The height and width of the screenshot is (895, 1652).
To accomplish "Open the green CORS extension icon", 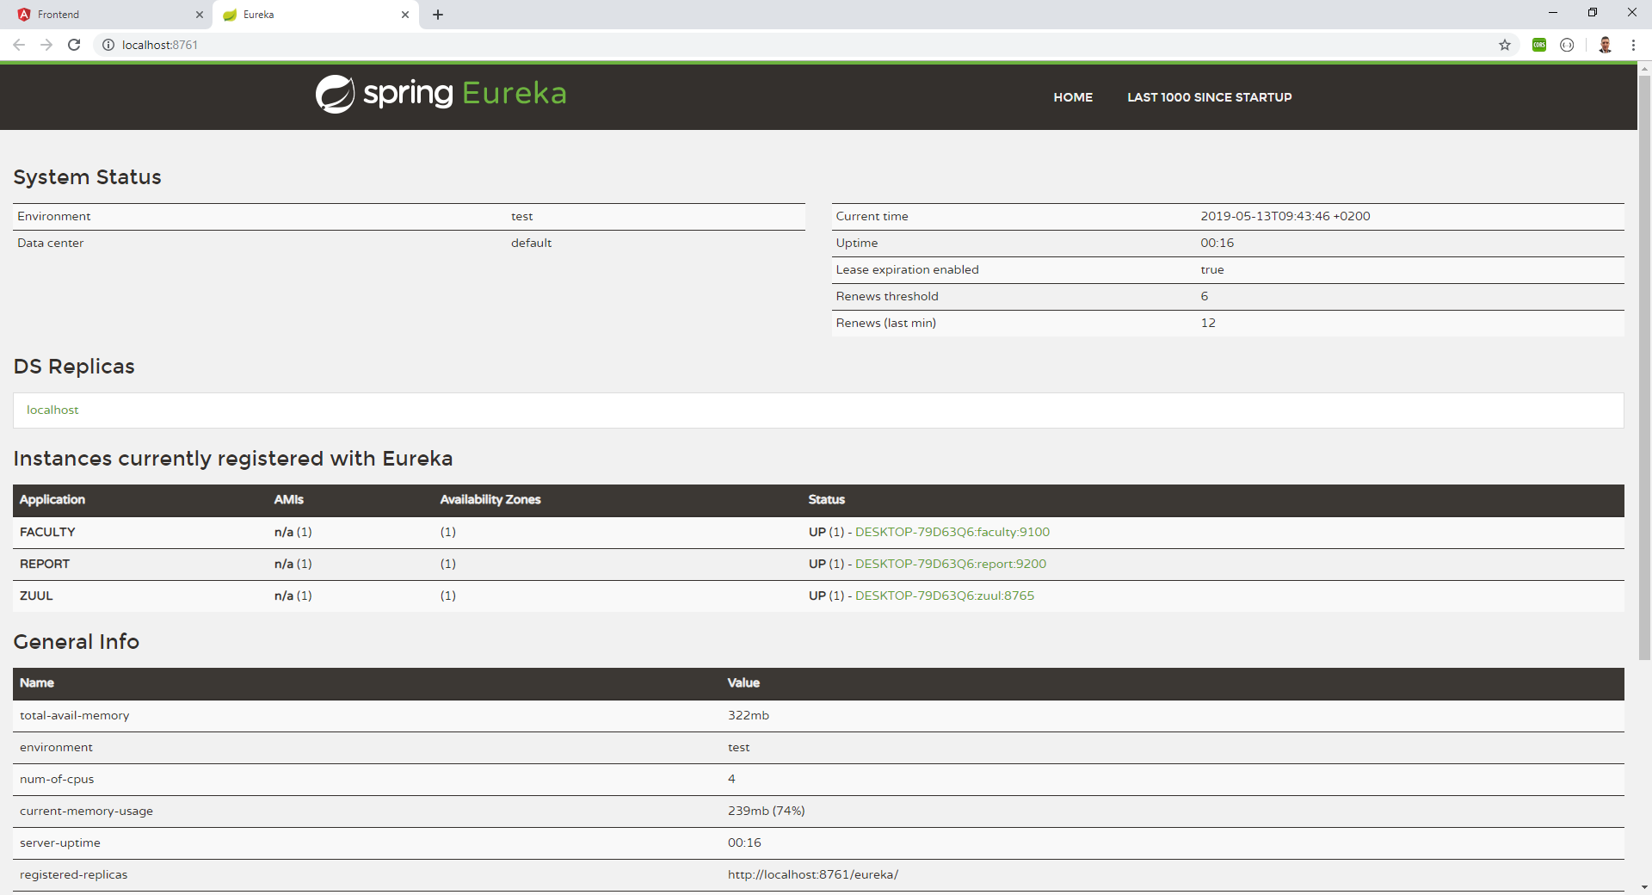I will pos(1539,45).
